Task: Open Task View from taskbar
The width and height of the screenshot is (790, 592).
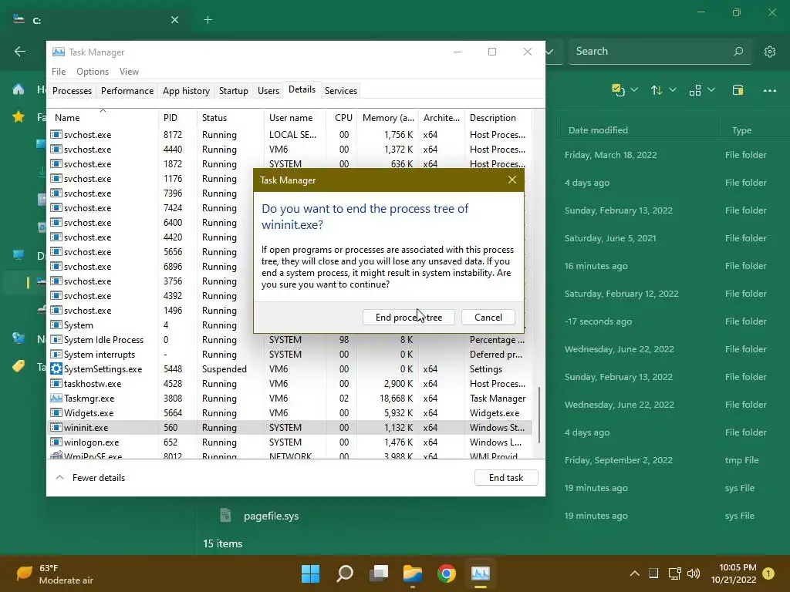Action: [x=379, y=573]
